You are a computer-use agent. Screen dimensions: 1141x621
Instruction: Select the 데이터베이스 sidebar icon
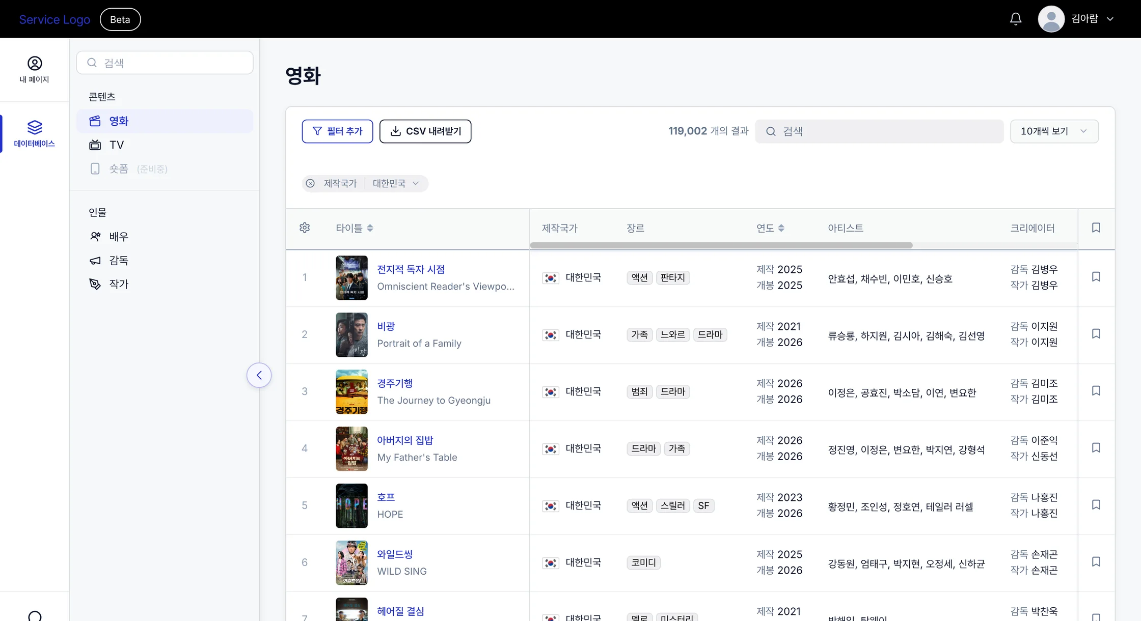[34, 133]
